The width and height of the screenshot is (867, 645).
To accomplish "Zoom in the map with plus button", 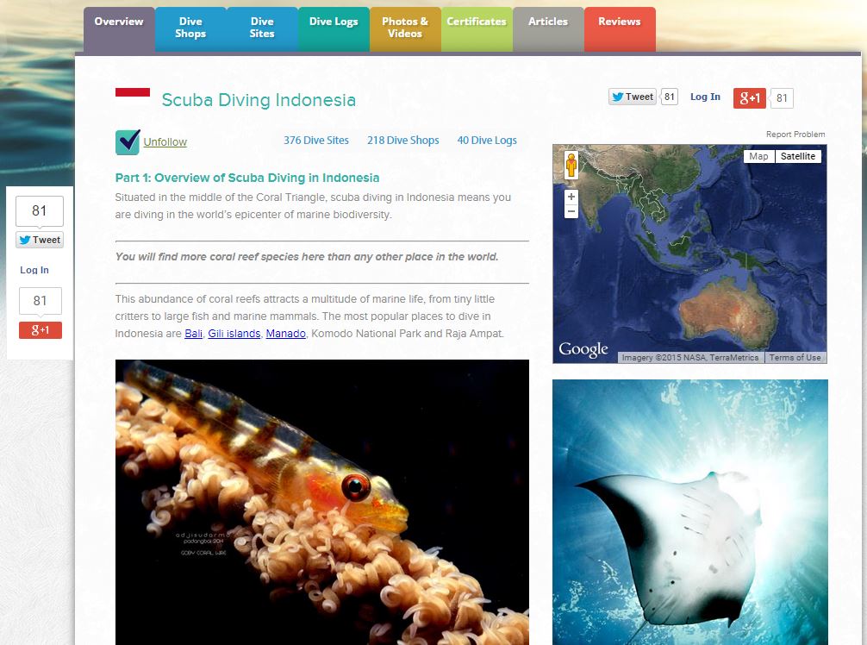I will coord(571,197).
